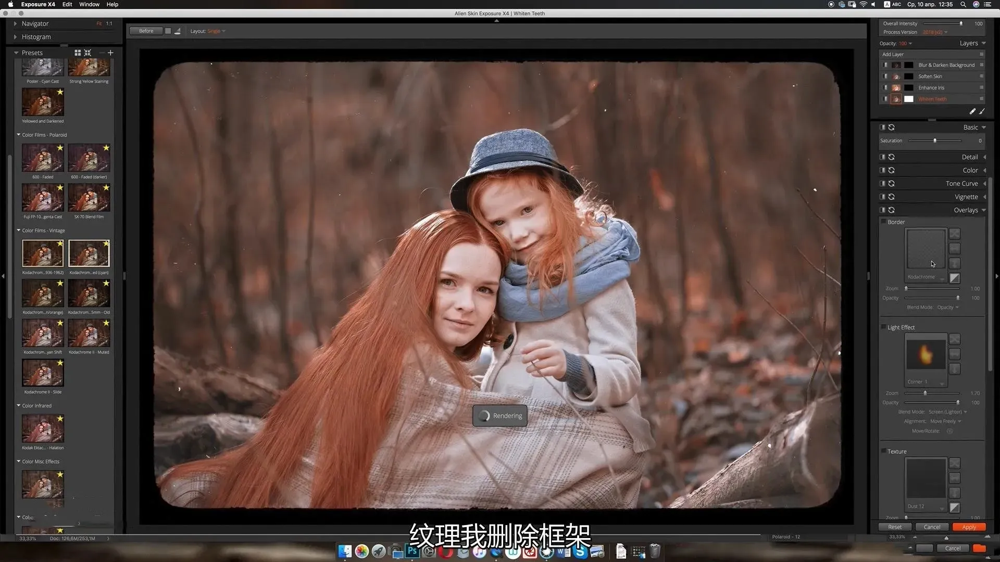Click the Before button
This screenshot has width=1000, height=562.
coord(146,31)
